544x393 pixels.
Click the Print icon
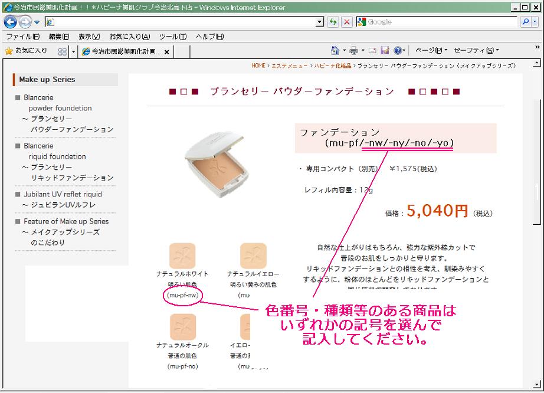pos(354,51)
